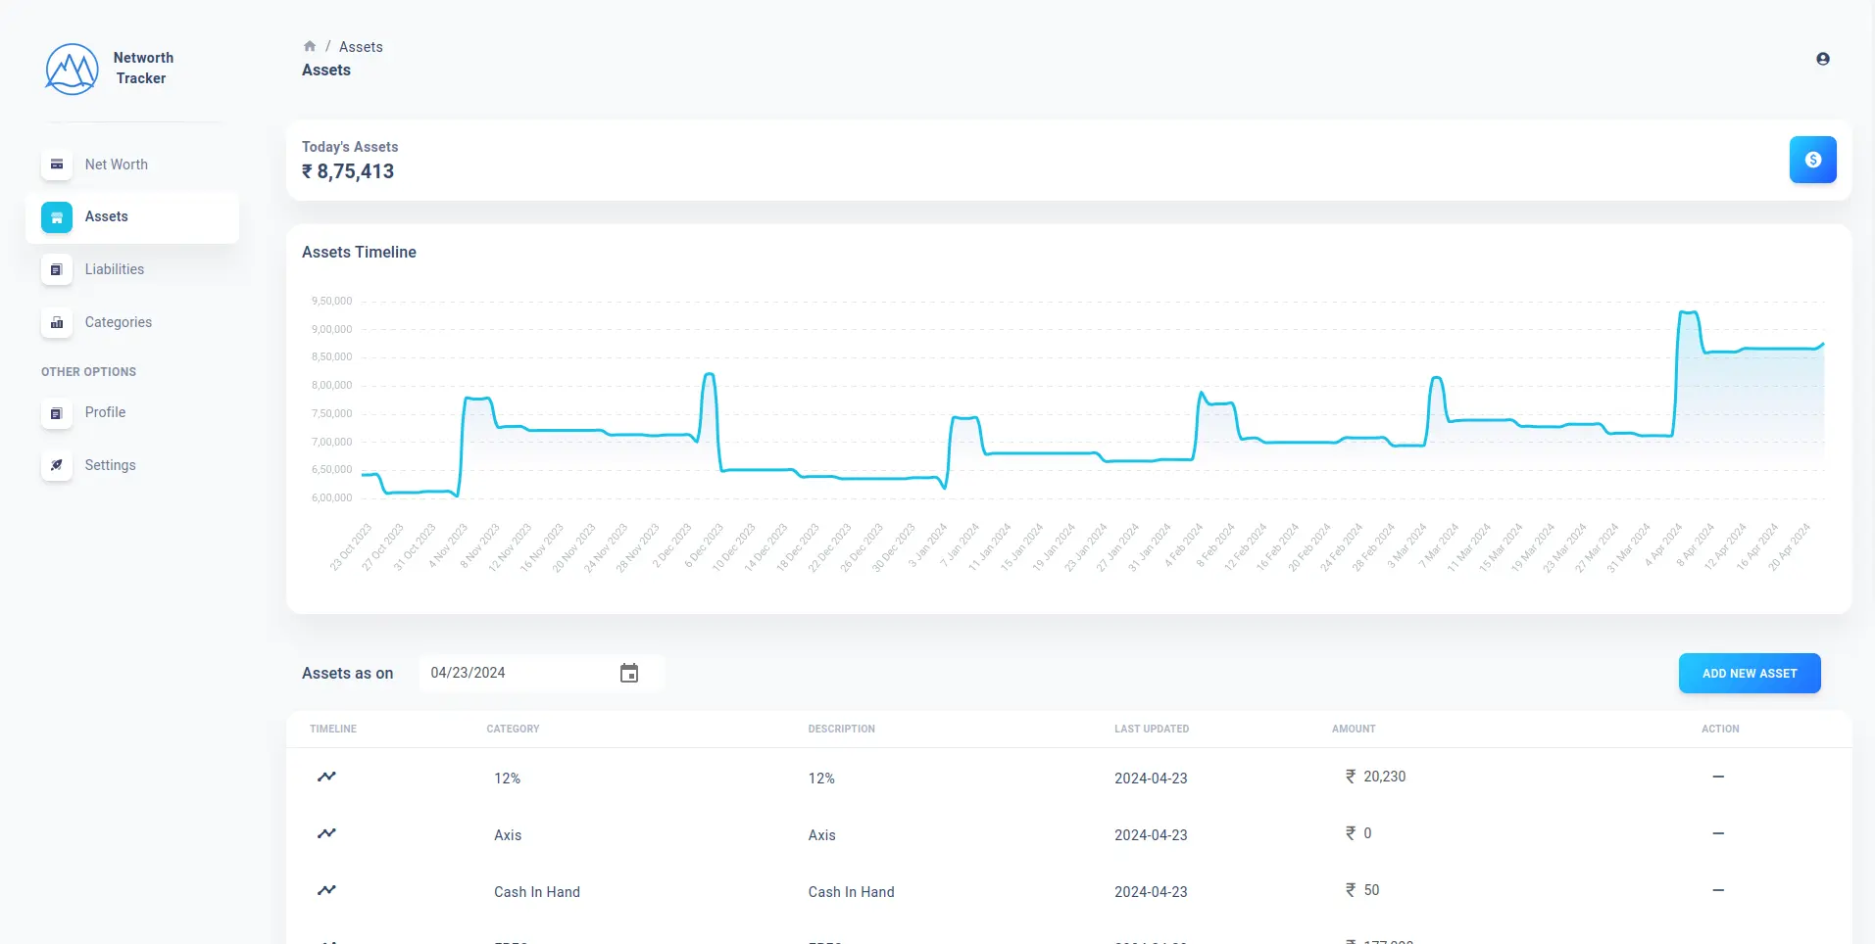
Task: Open the user account icon
Action: [x=1823, y=59]
